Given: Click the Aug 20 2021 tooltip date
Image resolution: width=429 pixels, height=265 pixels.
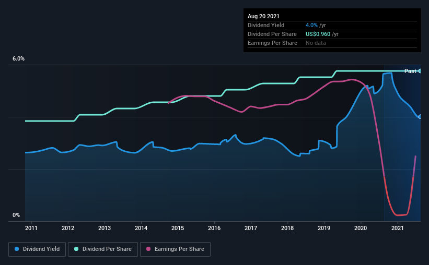Looking at the screenshot, I should click(x=263, y=16).
